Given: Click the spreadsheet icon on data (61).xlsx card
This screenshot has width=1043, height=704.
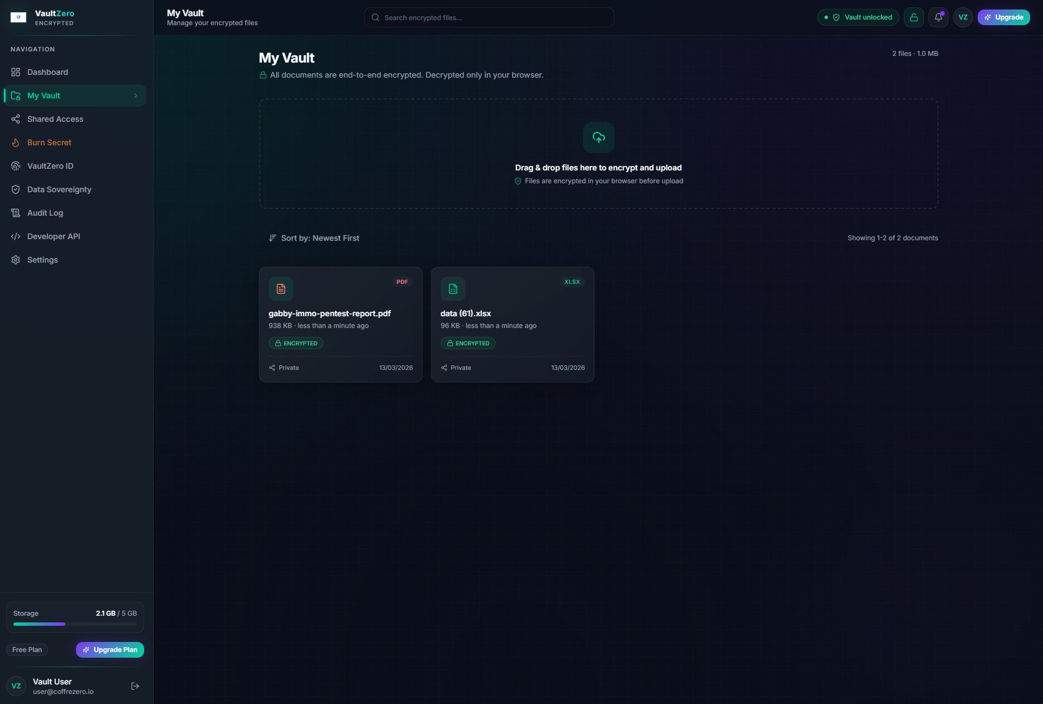Looking at the screenshot, I should tap(453, 289).
